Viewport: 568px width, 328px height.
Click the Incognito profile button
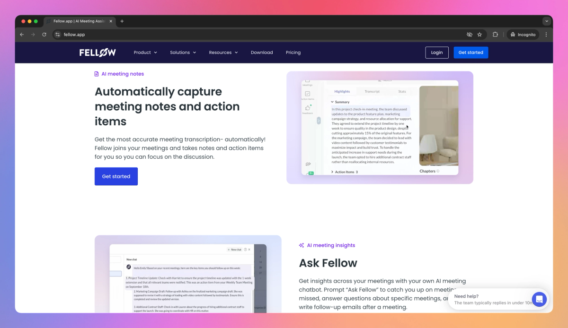(524, 35)
